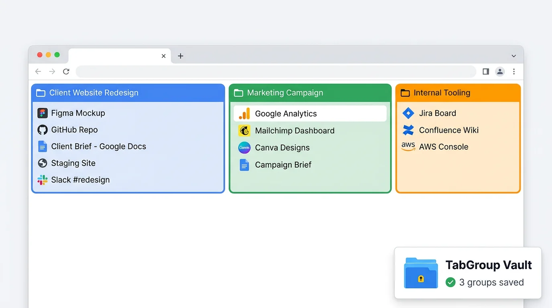Viewport: 552px width, 308px height.
Task: Click the Slack #redesign icon
Action: [42, 180]
